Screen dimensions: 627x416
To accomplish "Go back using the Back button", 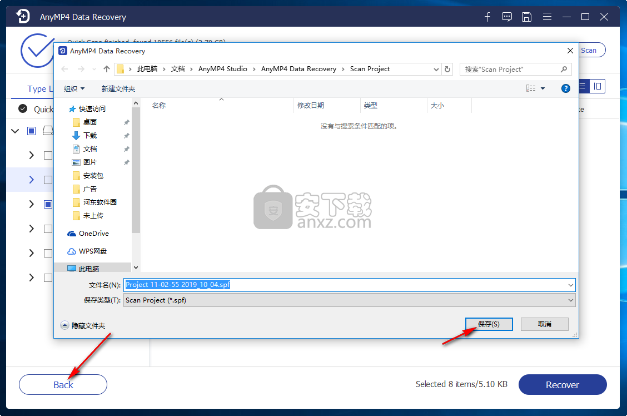I will 63,384.
